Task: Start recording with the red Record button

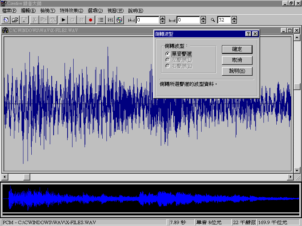Action: (91, 20)
